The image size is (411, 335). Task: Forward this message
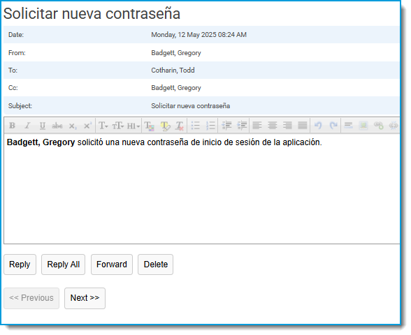pos(112,265)
